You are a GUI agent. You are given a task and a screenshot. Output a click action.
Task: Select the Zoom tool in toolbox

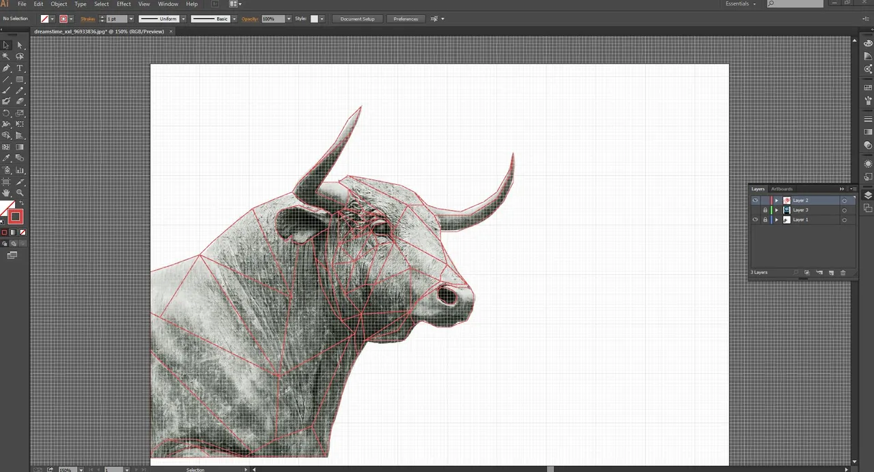[20, 193]
